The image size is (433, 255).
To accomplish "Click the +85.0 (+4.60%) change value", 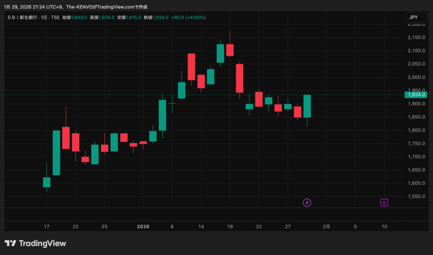I will (x=189, y=17).
